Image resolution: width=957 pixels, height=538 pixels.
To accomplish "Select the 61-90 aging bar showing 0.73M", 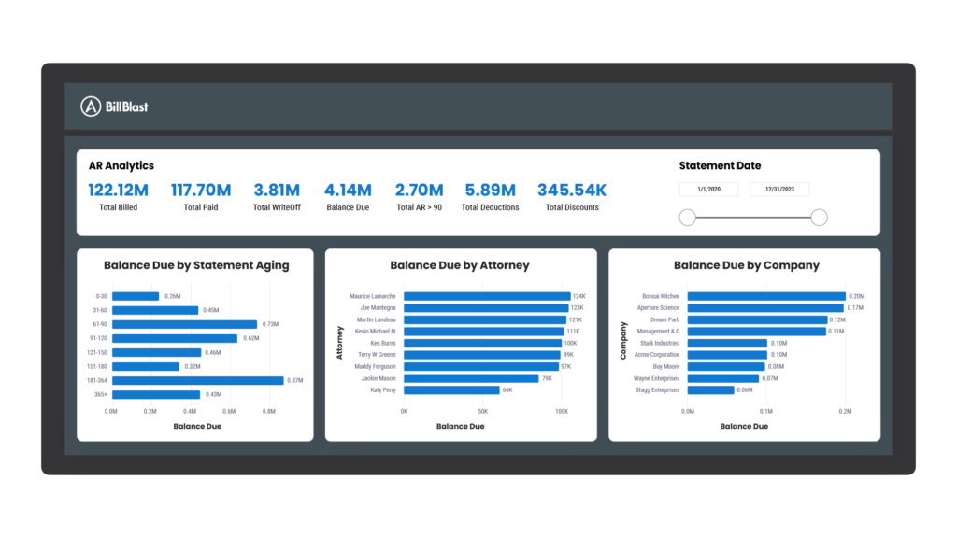I will click(x=184, y=324).
